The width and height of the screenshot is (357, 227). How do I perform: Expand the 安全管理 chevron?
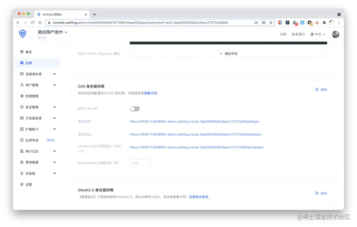(x=55, y=107)
